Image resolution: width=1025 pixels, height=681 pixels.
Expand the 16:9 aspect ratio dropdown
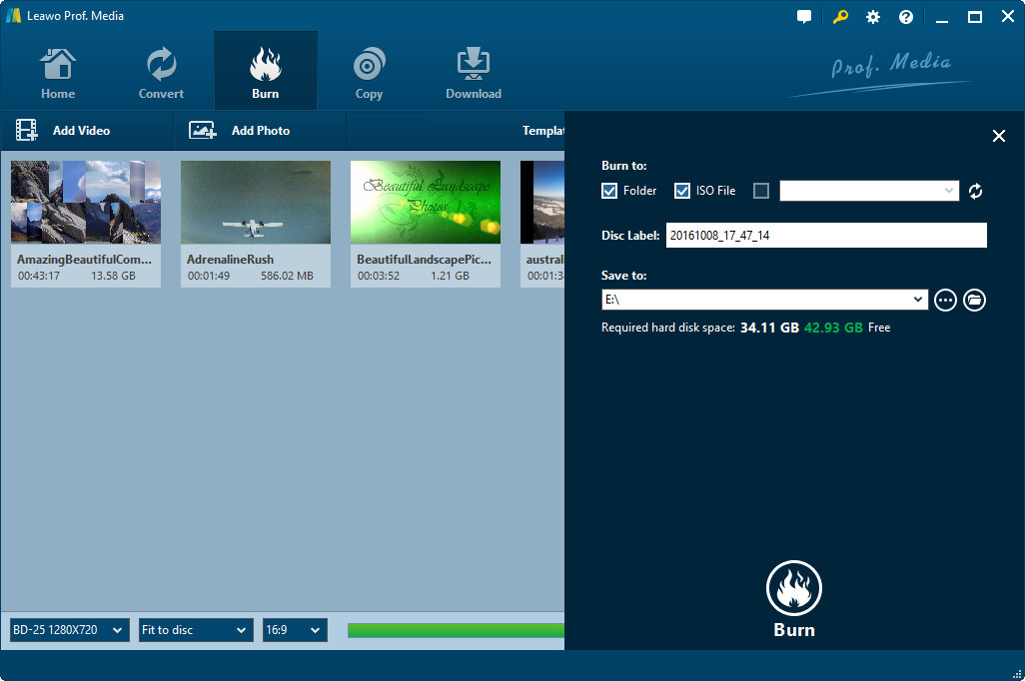point(295,630)
